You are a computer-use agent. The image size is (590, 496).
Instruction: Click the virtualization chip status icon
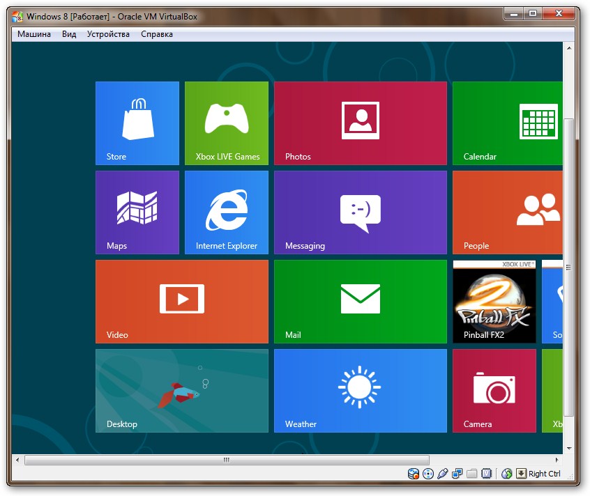487,474
